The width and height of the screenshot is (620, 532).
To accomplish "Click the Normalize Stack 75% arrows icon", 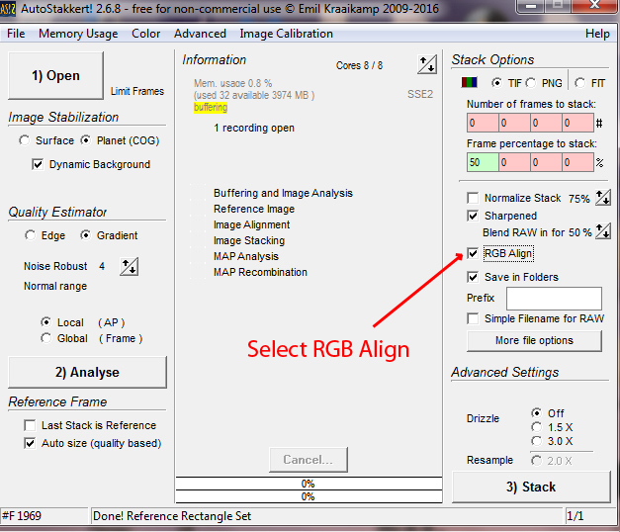I will 600,199.
